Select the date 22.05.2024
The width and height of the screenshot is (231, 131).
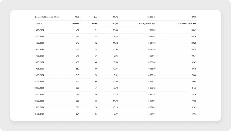39,88
